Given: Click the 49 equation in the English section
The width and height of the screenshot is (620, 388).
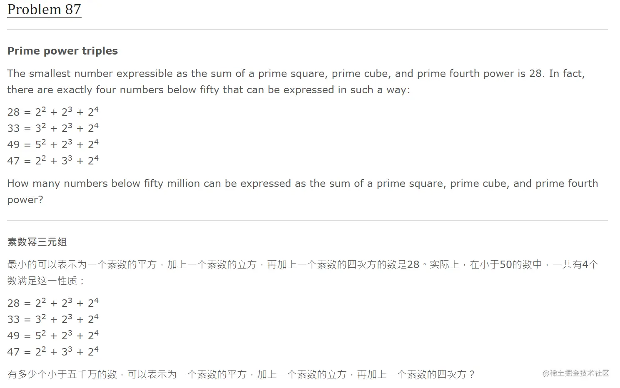Looking at the screenshot, I should 53,144.
